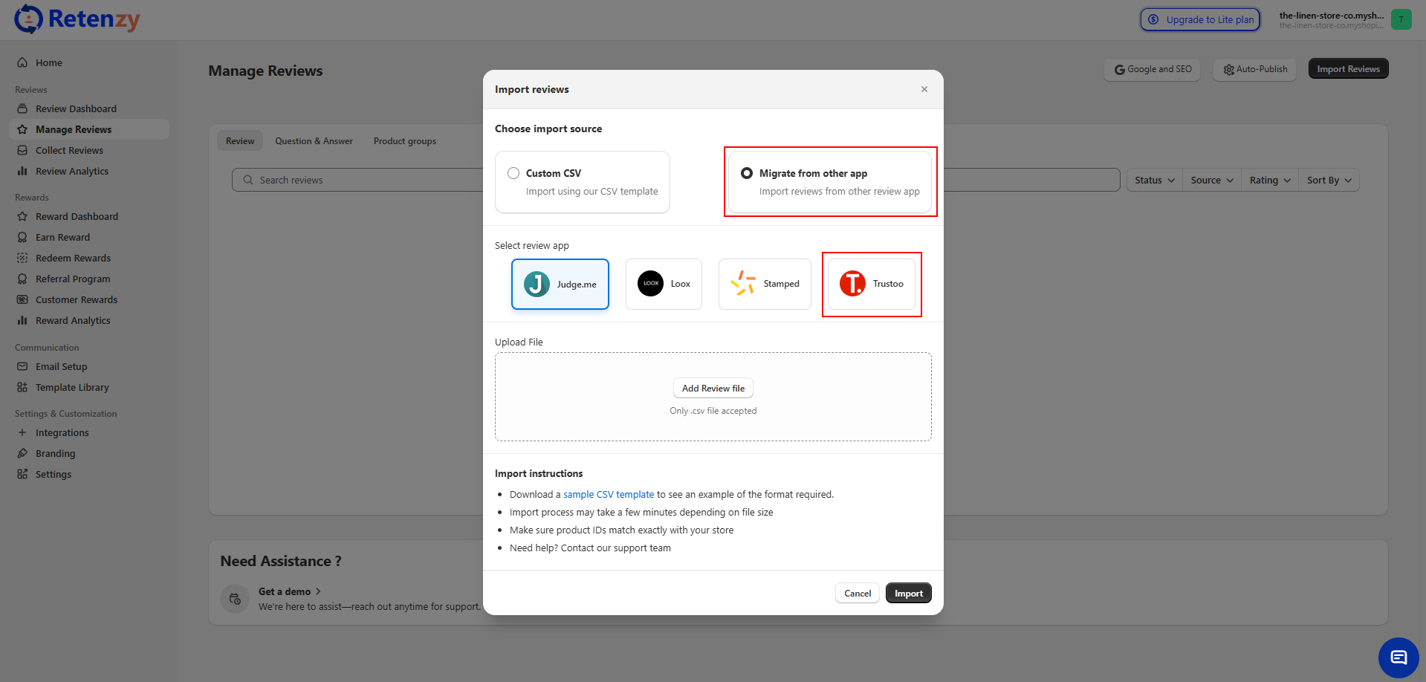This screenshot has height=682, width=1426.
Task: Click Cancel in the import dialog
Action: [x=858, y=593]
